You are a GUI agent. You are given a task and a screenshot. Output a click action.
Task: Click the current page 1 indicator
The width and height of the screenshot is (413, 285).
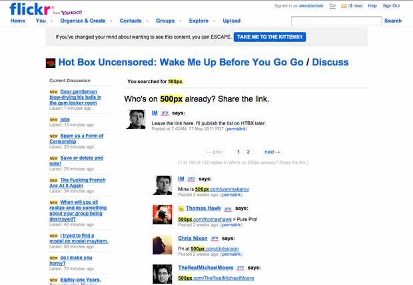(x=238, y=152)
